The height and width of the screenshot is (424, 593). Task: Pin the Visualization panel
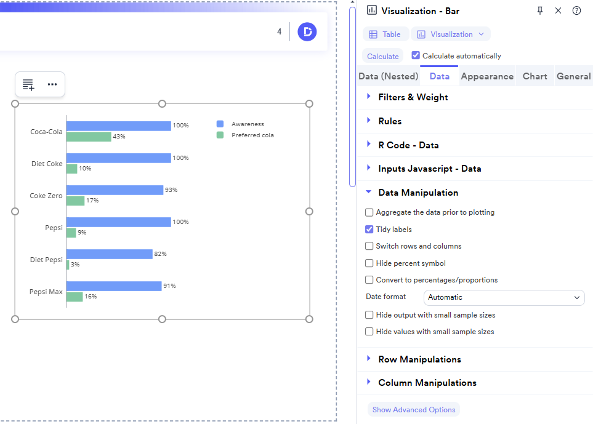(539, 10)
